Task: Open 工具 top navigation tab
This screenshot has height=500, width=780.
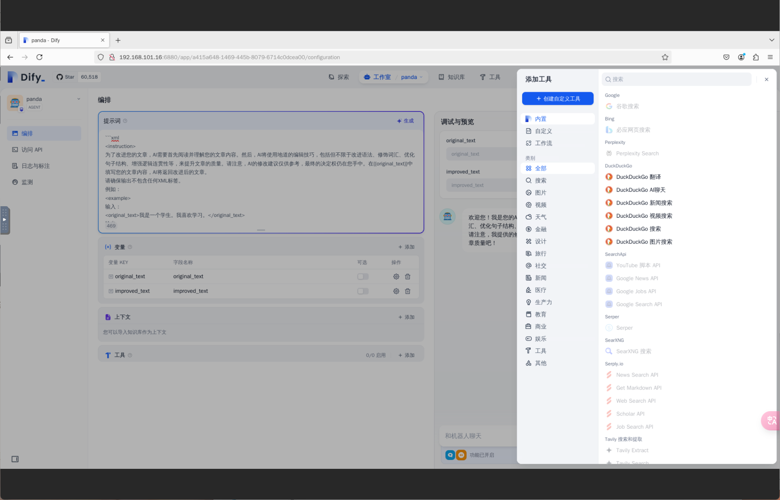Action: [x=490, y=77]
